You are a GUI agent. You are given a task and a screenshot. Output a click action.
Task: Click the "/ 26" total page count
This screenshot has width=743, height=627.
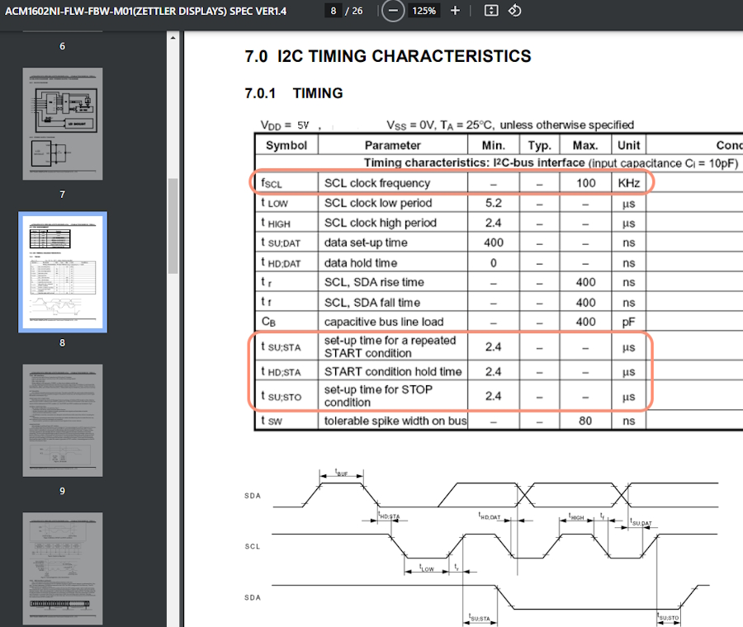(354, 11)
